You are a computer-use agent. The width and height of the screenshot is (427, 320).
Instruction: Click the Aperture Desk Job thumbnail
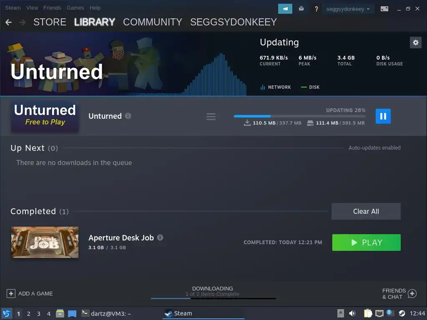[x=45, y=242]
